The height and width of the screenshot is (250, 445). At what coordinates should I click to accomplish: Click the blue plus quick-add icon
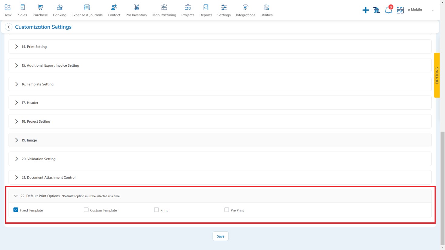tap(366, 10)
